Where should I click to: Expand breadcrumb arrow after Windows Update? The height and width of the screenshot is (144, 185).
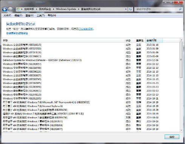point(79,9)
